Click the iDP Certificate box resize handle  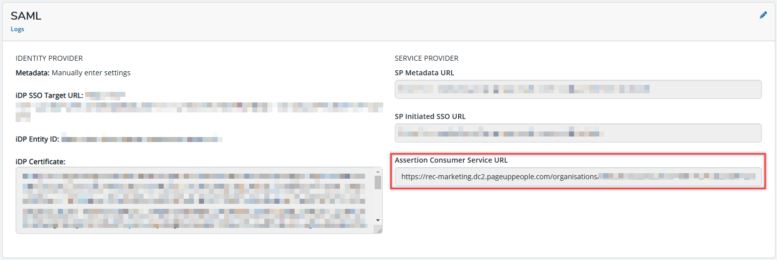click(379, 230)
